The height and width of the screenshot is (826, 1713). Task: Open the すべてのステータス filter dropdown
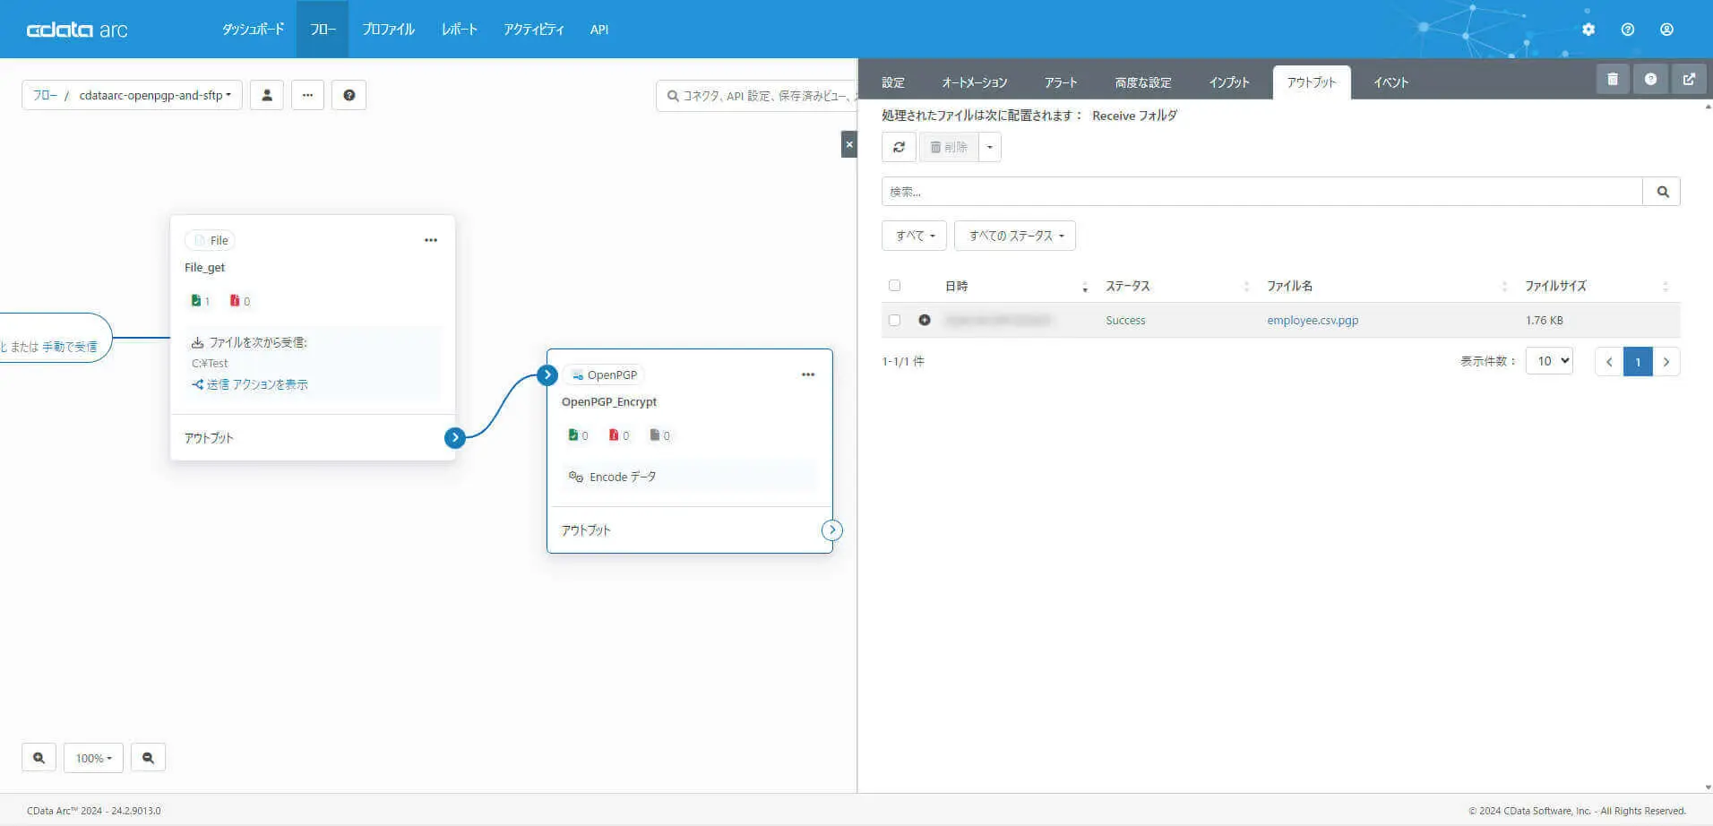1015,236
